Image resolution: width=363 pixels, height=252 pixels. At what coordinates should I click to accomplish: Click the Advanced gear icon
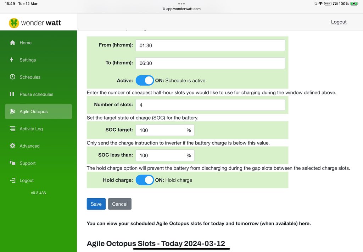pos(12,146)
